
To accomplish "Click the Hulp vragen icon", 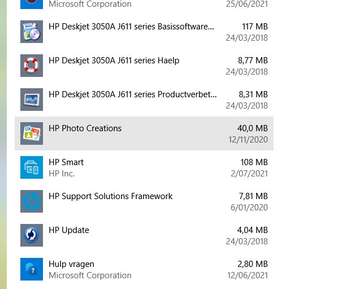I will pyautogui.click(x=32, y=269).
